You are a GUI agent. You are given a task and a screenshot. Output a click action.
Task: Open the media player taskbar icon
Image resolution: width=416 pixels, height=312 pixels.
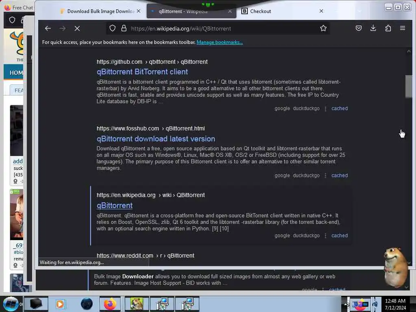tap(60, 304)
